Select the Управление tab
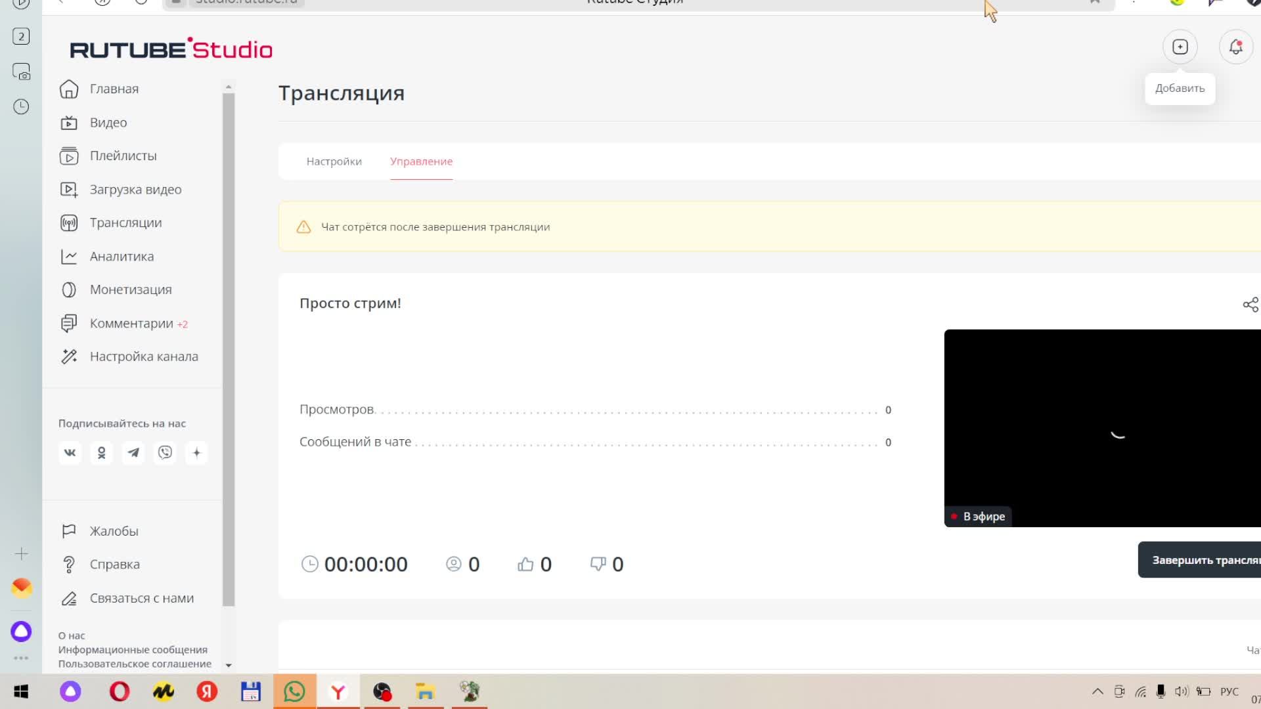This screenshot has height=709, width=1261. coord(421,161)
